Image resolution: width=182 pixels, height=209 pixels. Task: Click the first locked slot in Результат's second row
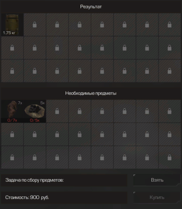coord(12,48)
